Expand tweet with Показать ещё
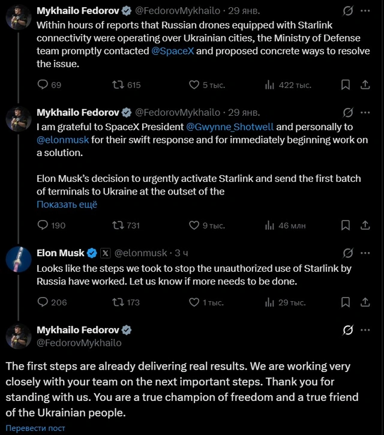Image resolution: width=384 pixels, height=435 pixels. click(x=67, y=205)
